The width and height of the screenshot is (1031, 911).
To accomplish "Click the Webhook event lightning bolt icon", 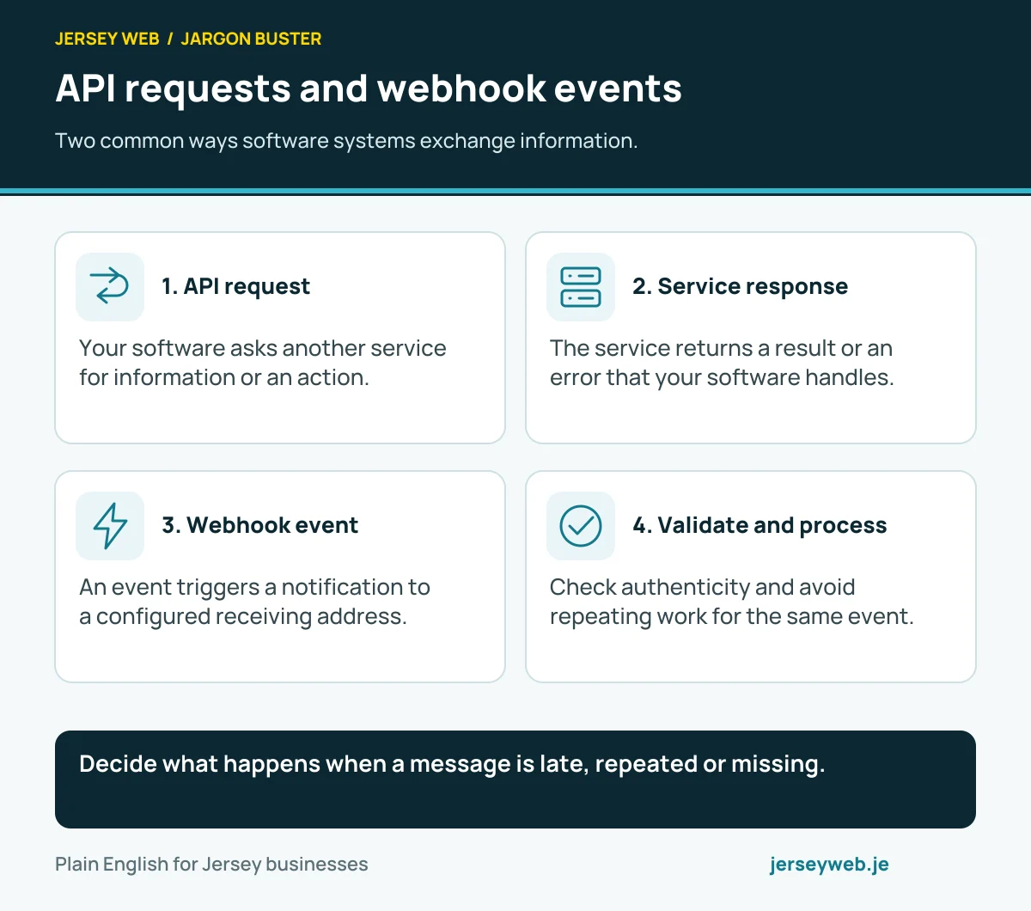I will tap(110, 525).
